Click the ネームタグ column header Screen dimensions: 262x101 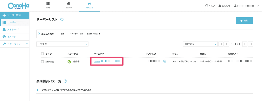[99, 54]
